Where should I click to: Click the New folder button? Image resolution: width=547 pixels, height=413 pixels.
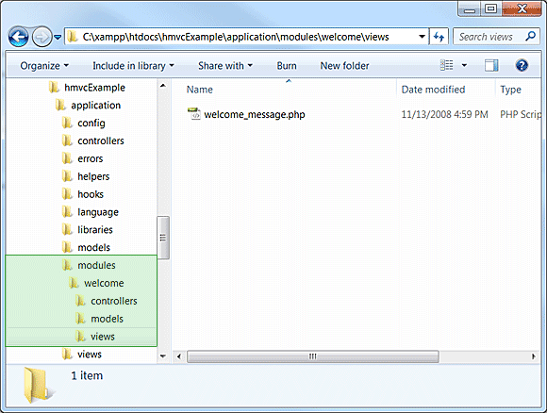[x=344, y=66]
